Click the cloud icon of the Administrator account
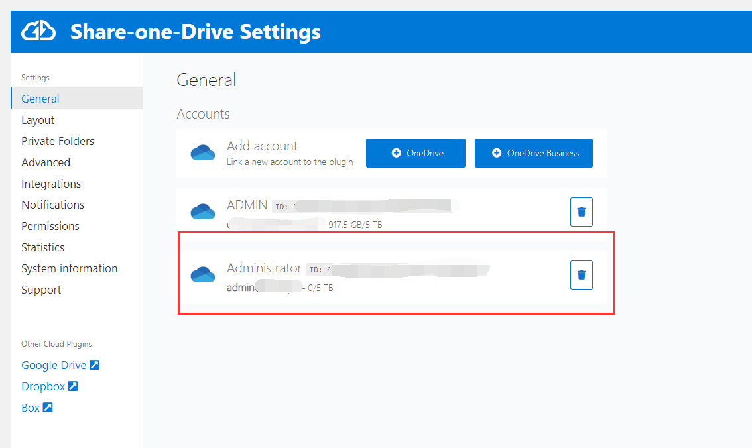The height and width of the screenshot is (448, 752). coord(203,274)
